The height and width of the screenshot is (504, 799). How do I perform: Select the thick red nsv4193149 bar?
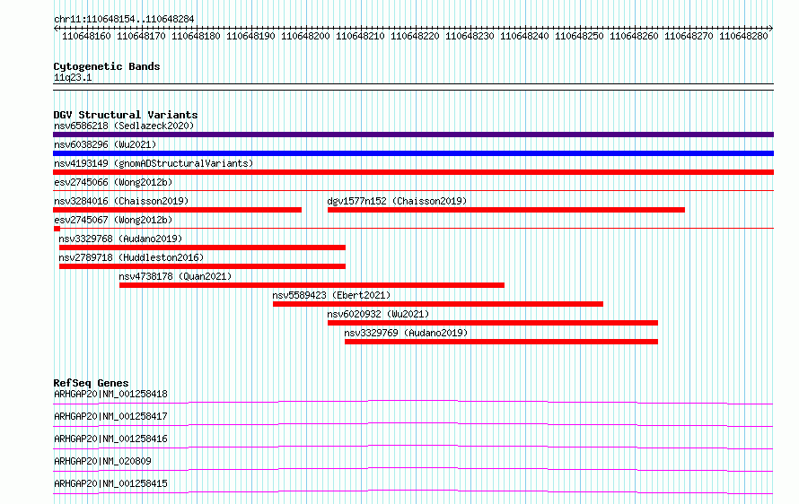click(x=413, y=172)
